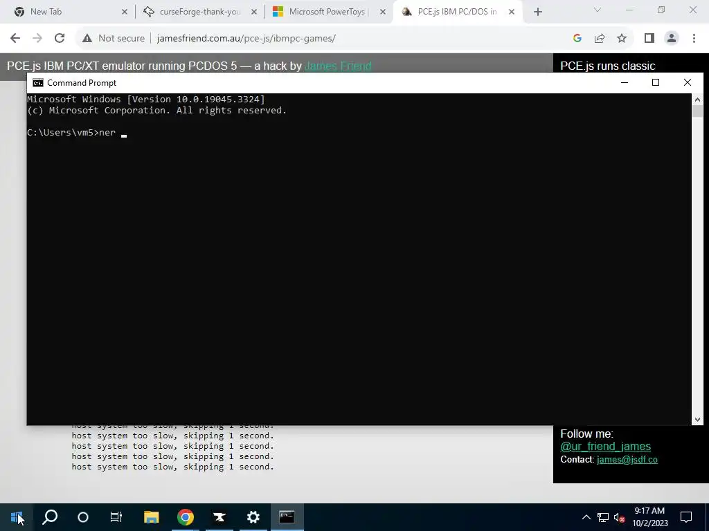Focus the address bar URL
The height and width of the screenshot is (531, 709).
[x=246, y=39]
